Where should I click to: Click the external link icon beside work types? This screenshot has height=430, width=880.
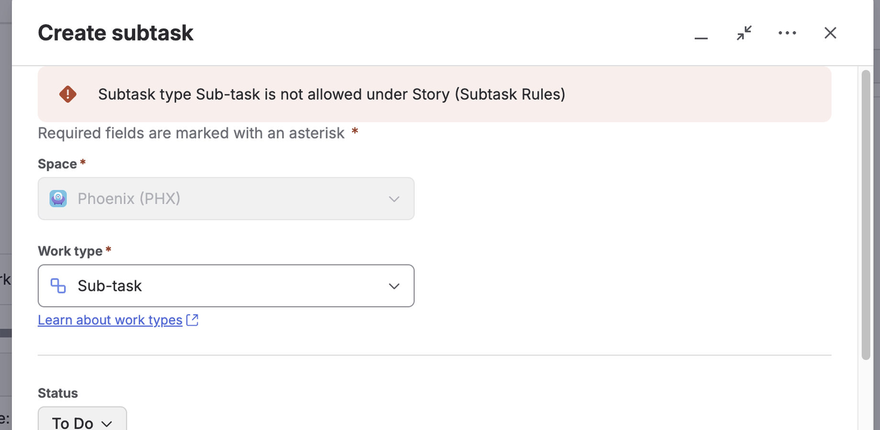pyautogui.click(x=192, y=320)
